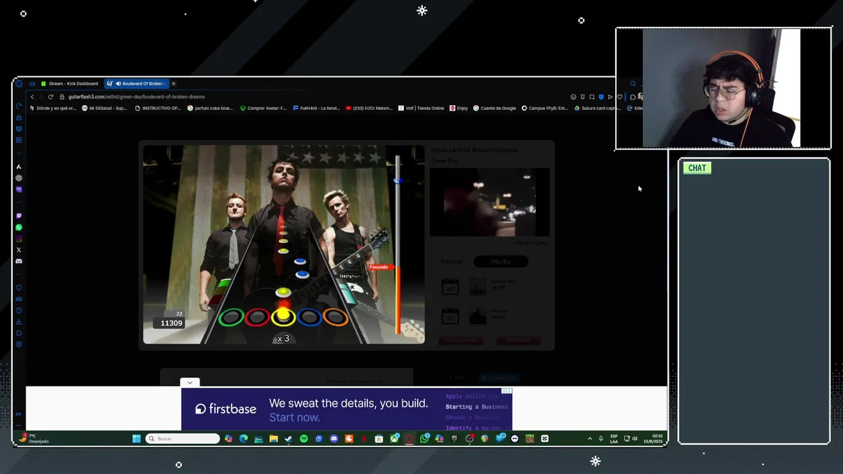Screen dimensions: 843x474
Task: Reload the guitarflash3 page
Action: pyautogui.click(x=51, y=97)
